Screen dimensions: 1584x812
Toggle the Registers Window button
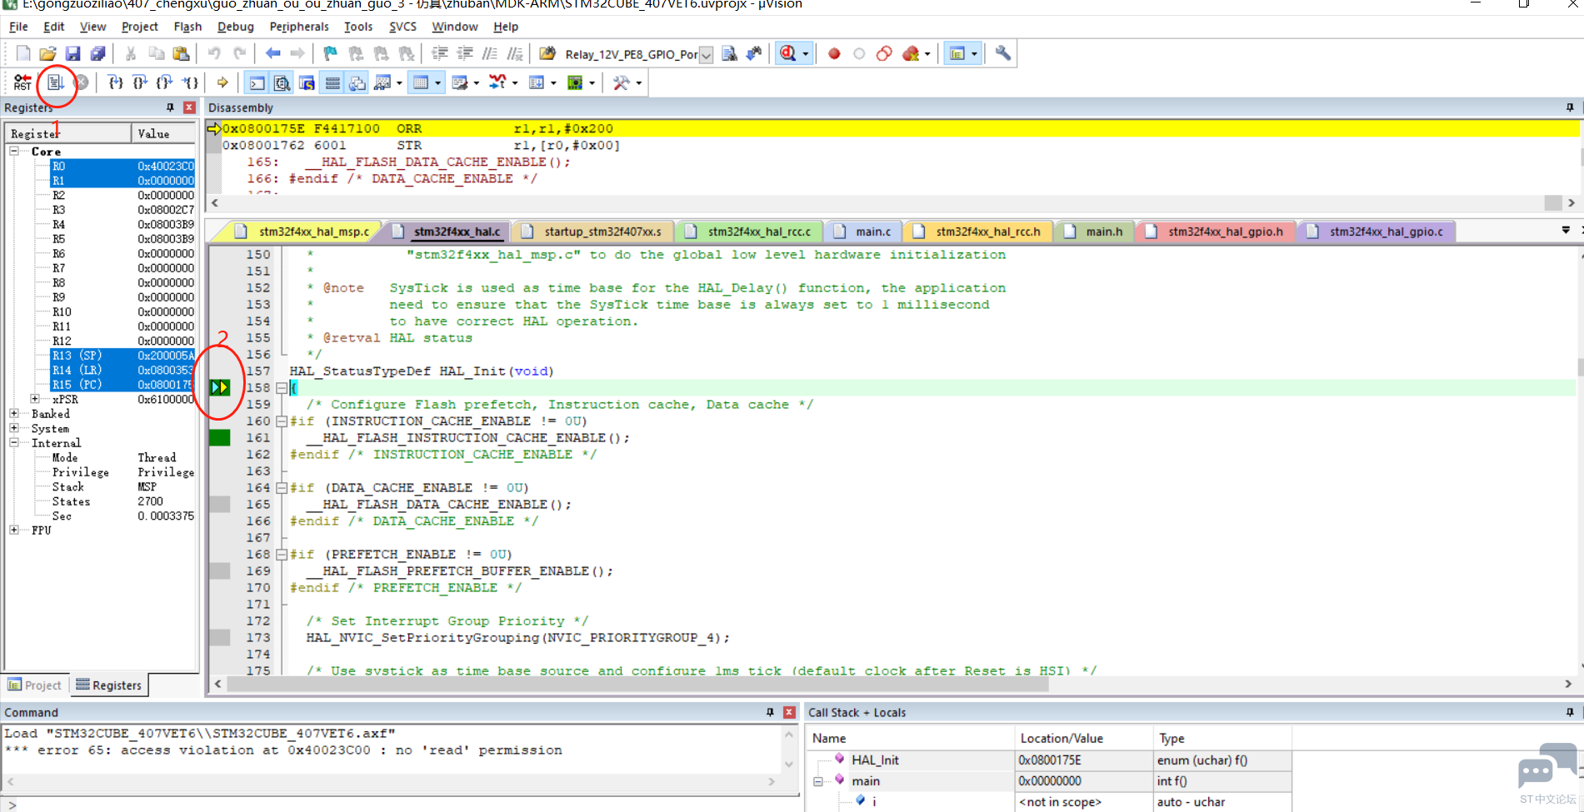[x=332, y=82]
